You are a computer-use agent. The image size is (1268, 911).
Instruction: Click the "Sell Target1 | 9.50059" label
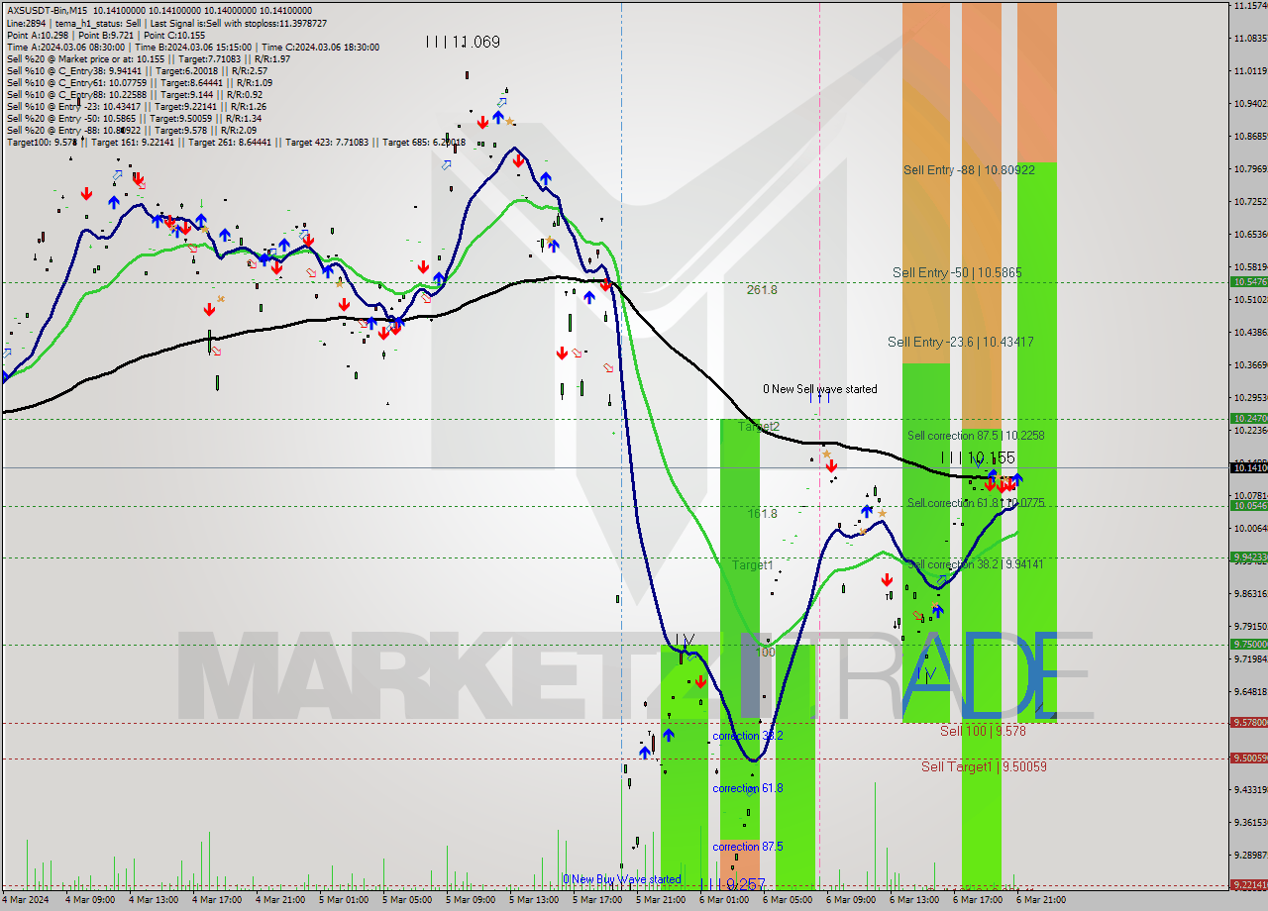point(984,766)
